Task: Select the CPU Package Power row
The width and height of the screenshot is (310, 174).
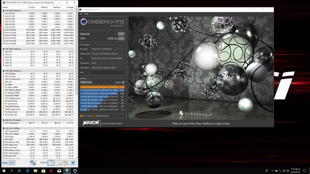Action: 38,98
